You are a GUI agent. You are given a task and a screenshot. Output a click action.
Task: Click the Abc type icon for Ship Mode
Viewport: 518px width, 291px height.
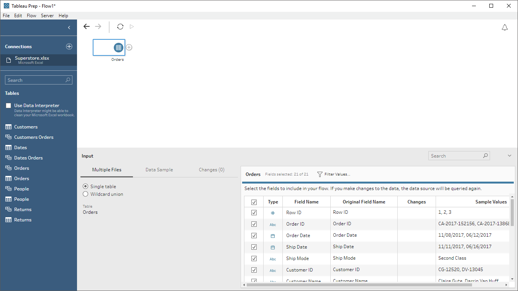[273, 259]
